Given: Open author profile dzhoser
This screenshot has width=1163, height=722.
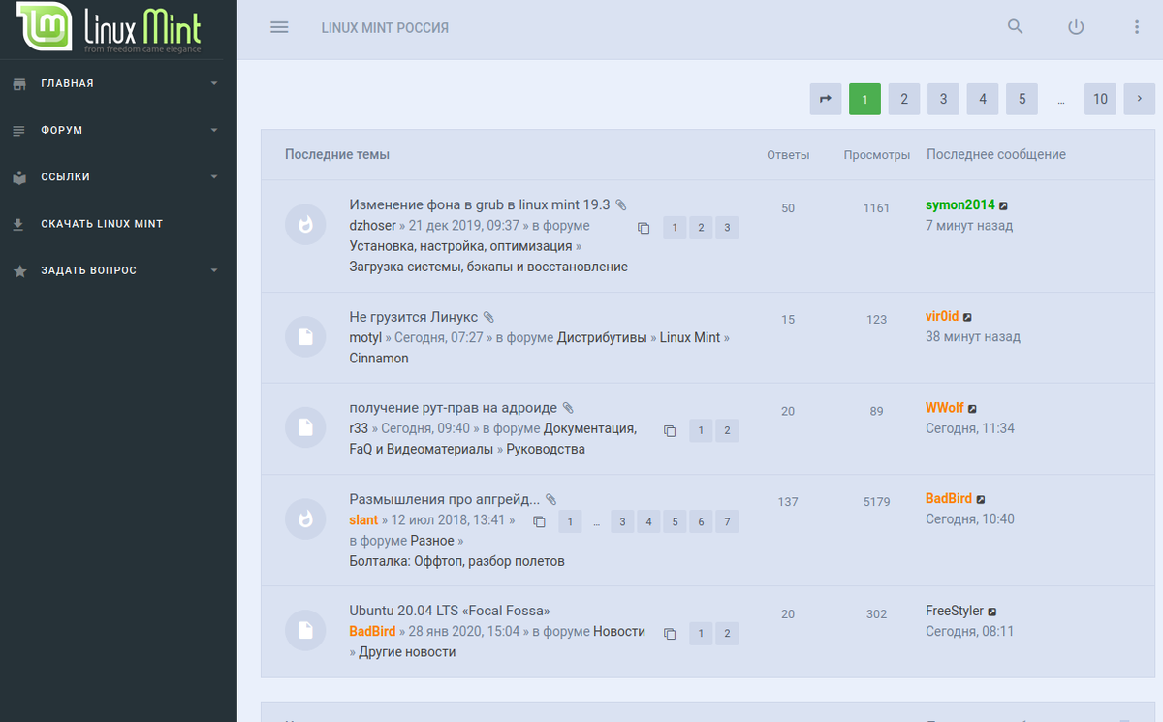Looking at the screenshot, I should pos(372,226).
